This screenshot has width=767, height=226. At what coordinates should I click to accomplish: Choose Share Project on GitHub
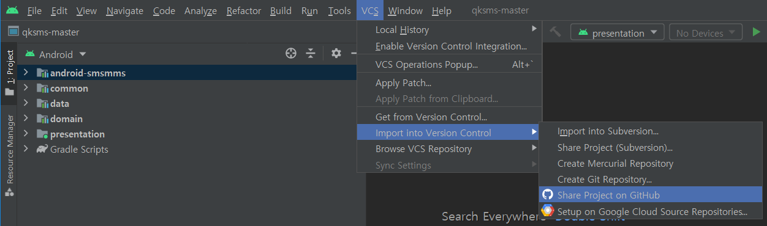click(651, 195)
